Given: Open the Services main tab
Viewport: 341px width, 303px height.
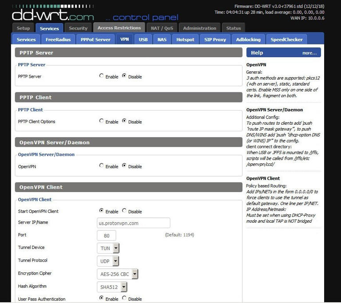Looking at the screenshot, I should pyautogui.click(x=49, y=28).
